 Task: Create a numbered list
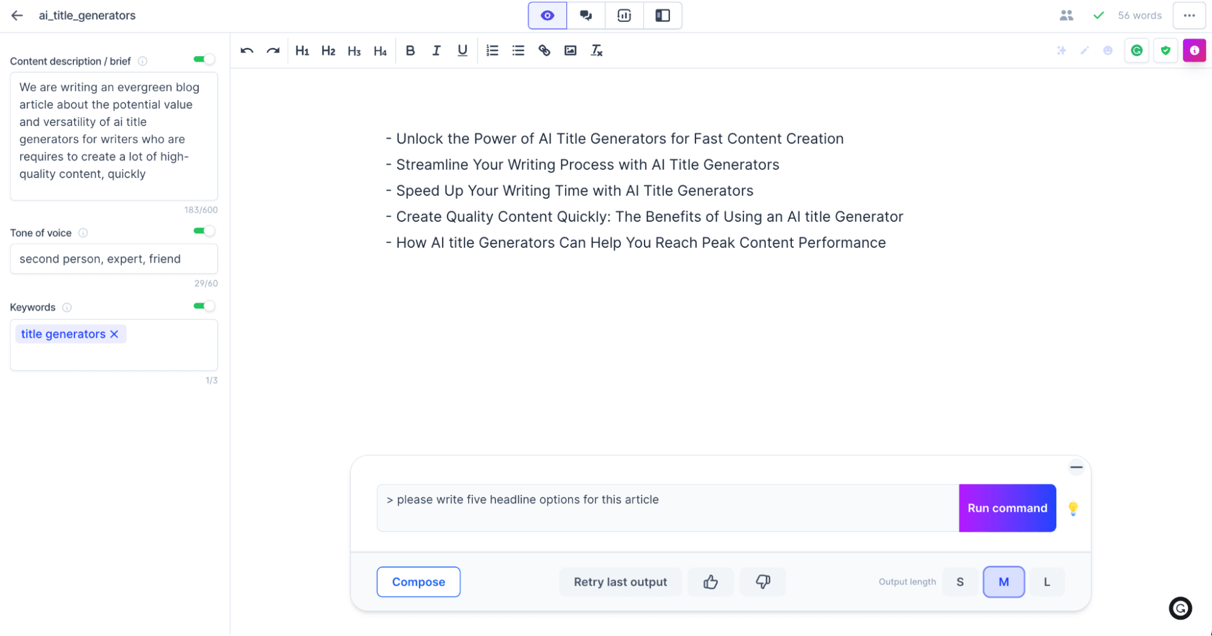click(x=492, y=51)
